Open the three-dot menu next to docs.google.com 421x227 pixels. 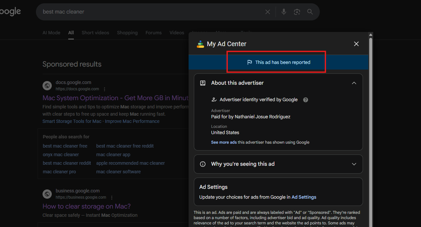pos(105,89)
